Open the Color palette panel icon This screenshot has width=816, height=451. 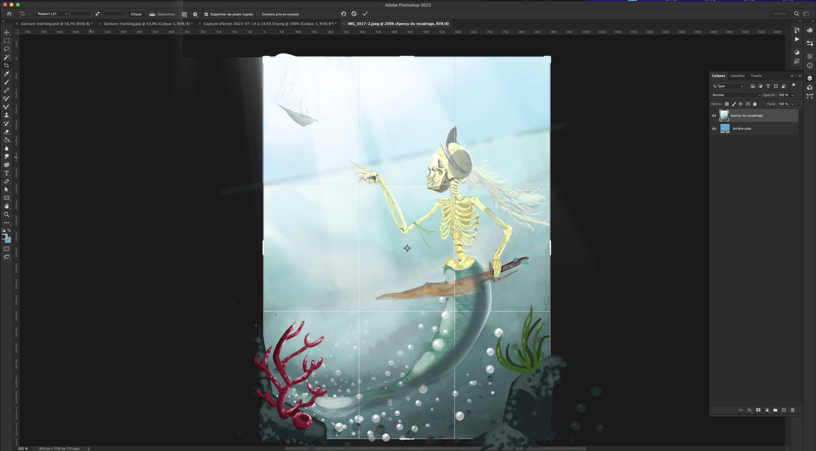tap(810, 30)
